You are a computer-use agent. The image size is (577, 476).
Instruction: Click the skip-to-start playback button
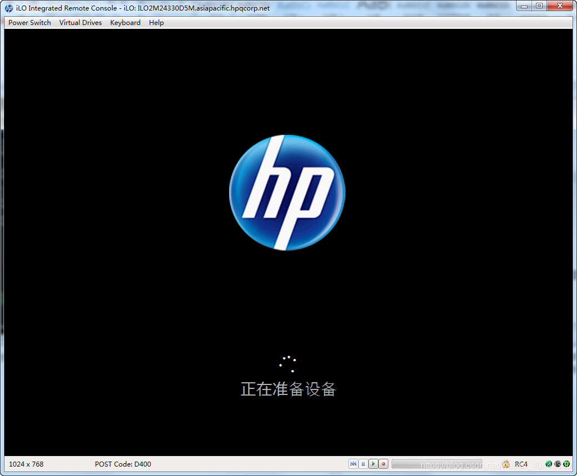coord(353,464)
